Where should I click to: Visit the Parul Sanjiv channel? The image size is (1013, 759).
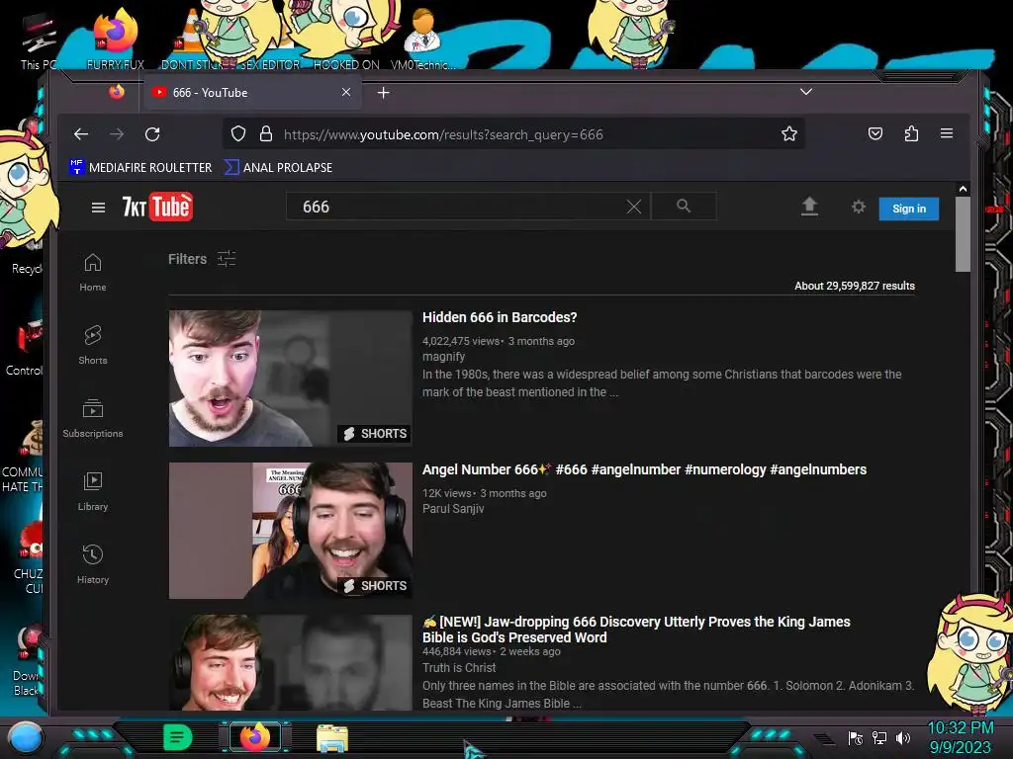click(x=453, y=509)
